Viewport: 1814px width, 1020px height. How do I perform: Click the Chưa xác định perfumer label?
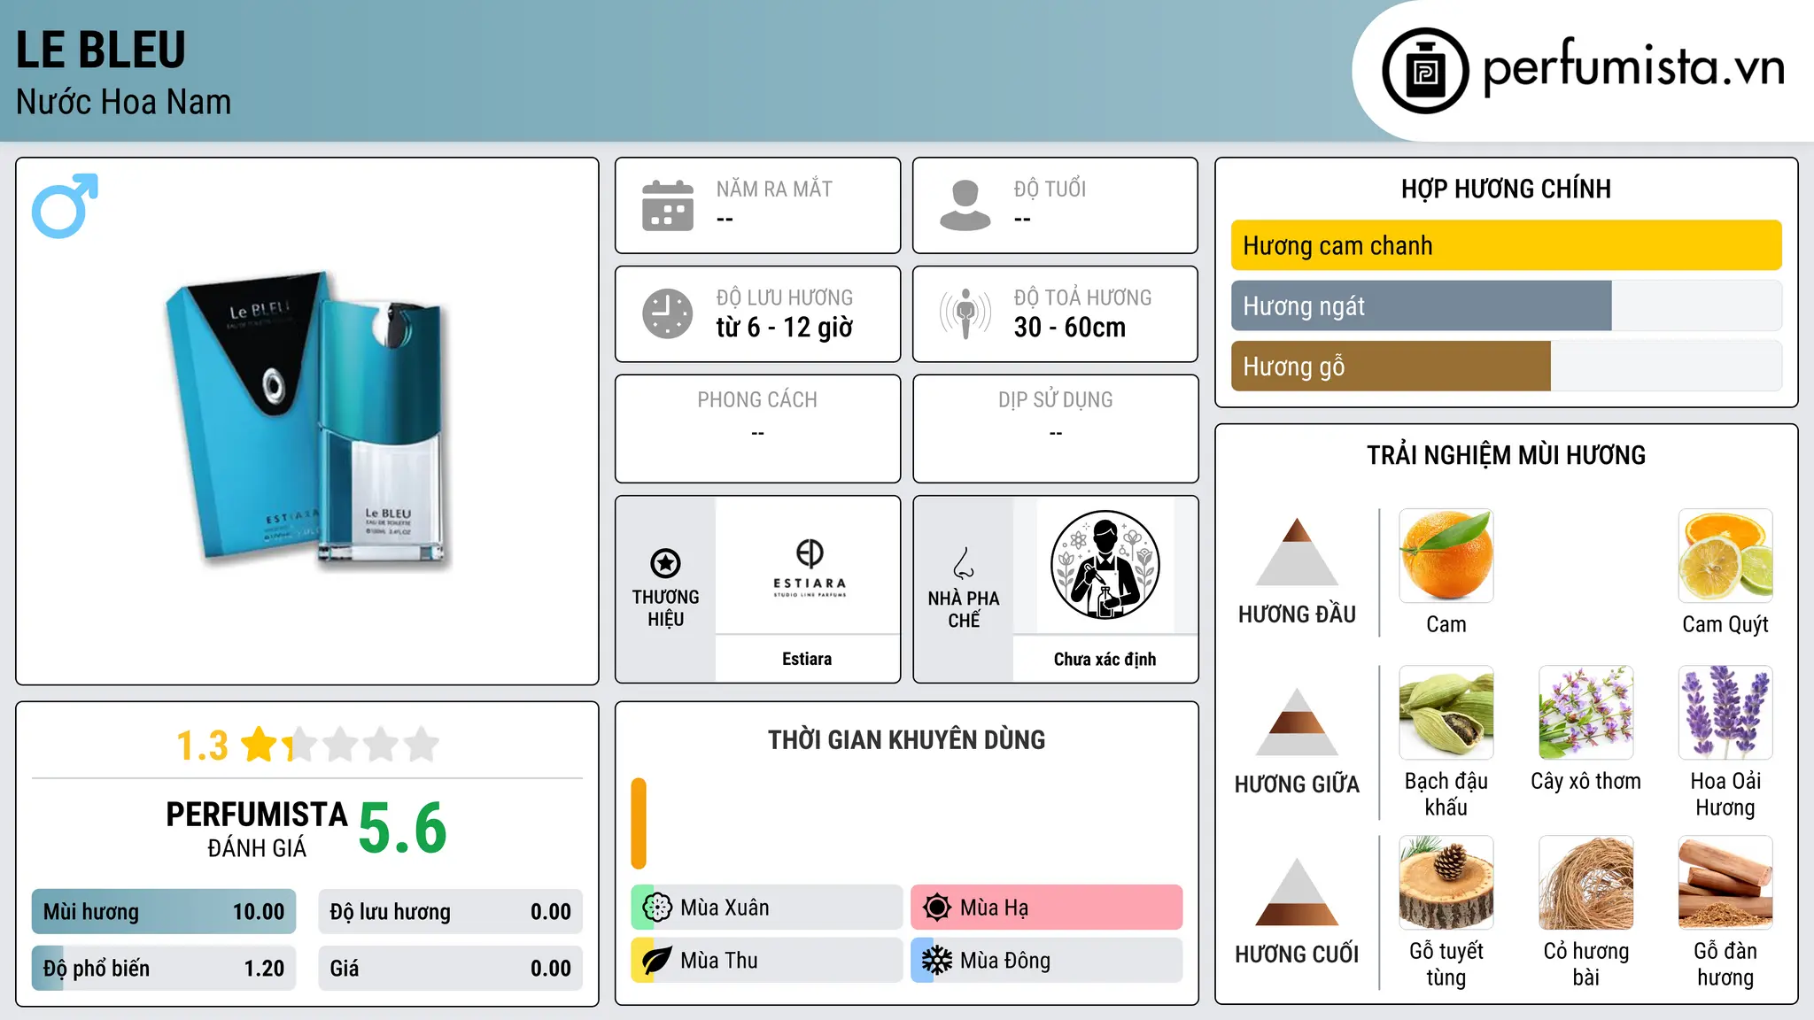pyautogui.click(x=1105, y=659)
